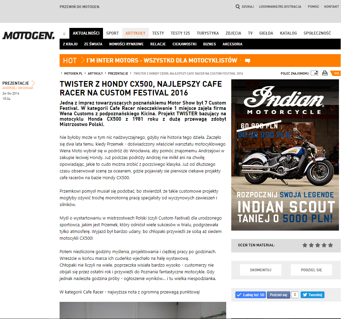Click the comment bubble icon in HOT bar
This screenshot has width=341, height=319.
(247, 61)
